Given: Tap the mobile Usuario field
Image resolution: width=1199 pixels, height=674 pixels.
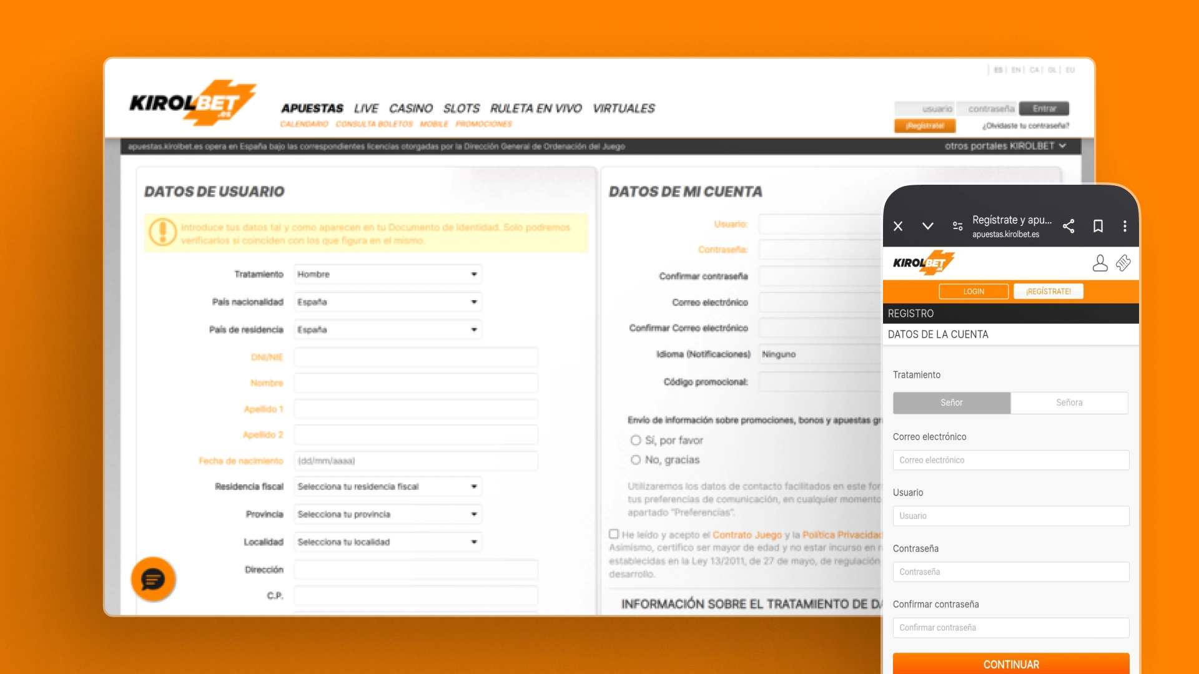Looking at the screenshot, I should pyautogui.click(x=1011, y=515).
